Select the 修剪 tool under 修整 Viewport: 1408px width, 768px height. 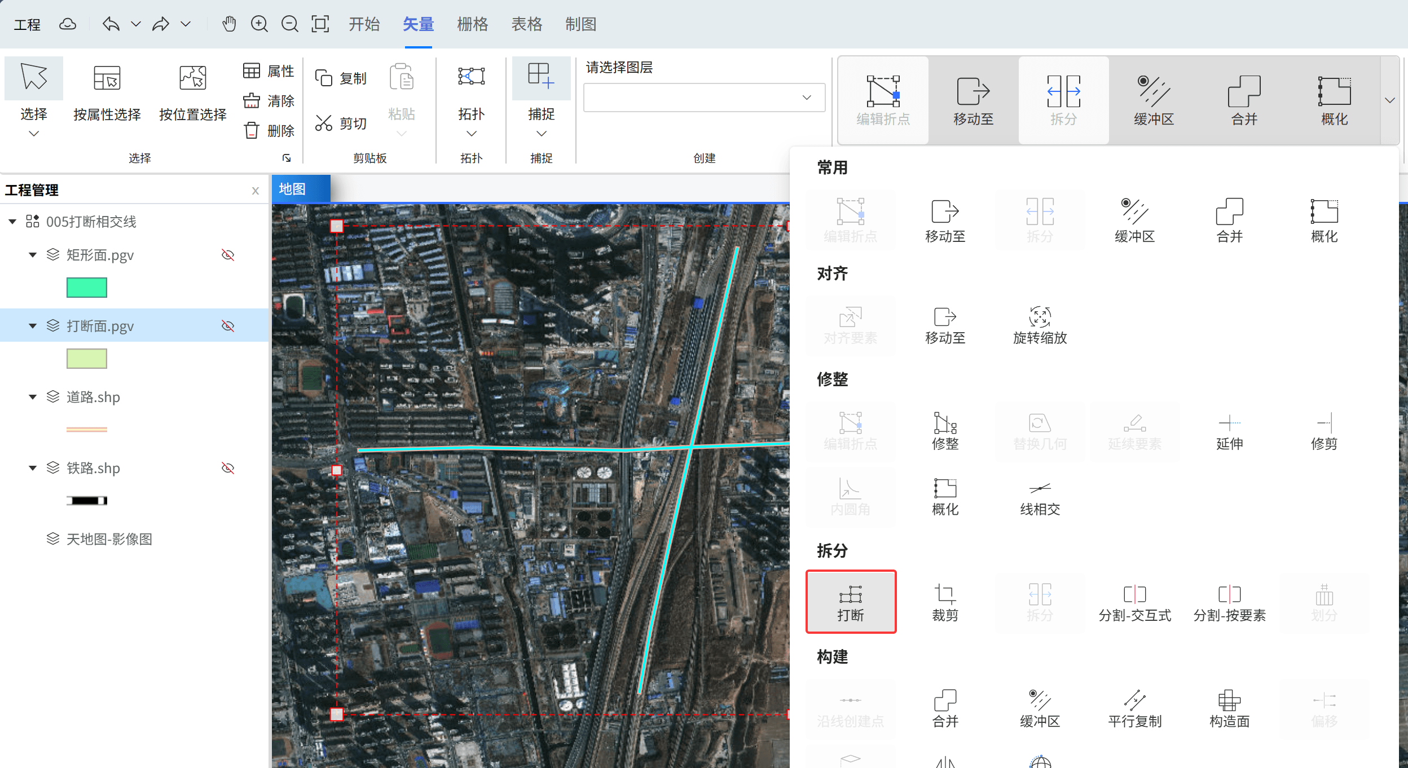pyautogui.click(x=1325, y=431)
